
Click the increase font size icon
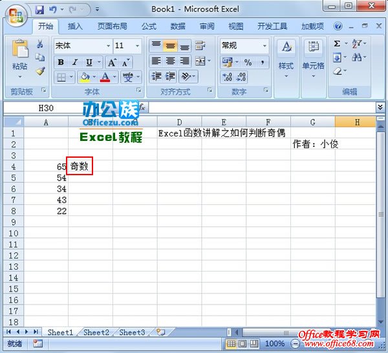(x=111, y=62)
